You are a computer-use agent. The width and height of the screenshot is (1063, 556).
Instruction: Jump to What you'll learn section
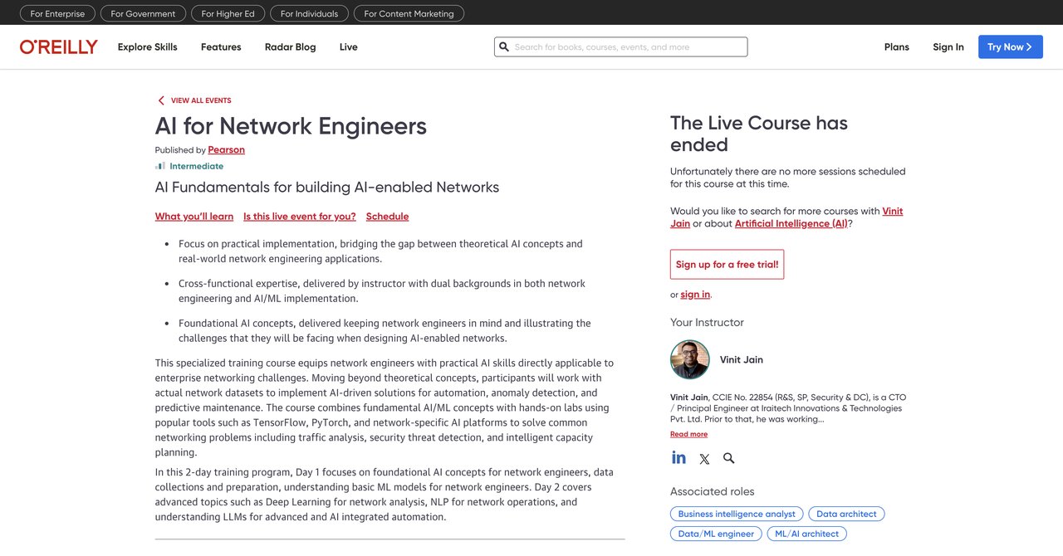[194, 217]
